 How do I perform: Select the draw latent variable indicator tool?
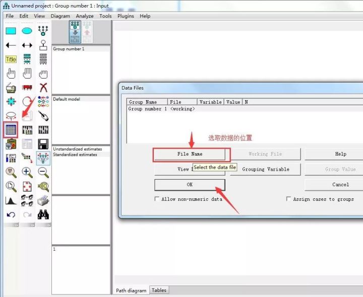43,31
